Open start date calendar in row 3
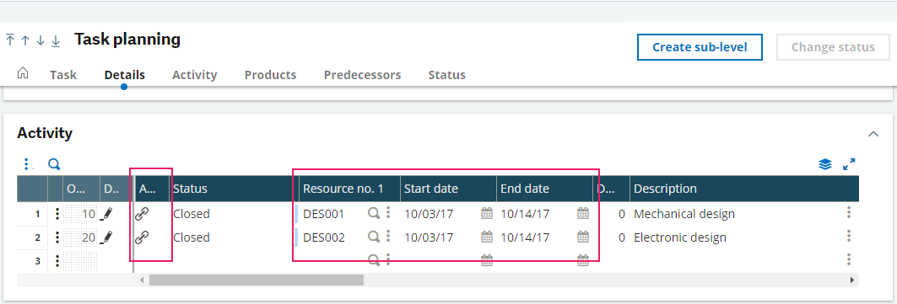Viewport: 897px width, 304px height. pos(487,260)
